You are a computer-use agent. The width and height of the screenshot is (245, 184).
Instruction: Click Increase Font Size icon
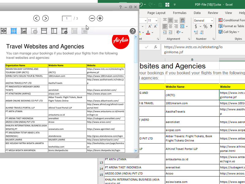[150, 26]
